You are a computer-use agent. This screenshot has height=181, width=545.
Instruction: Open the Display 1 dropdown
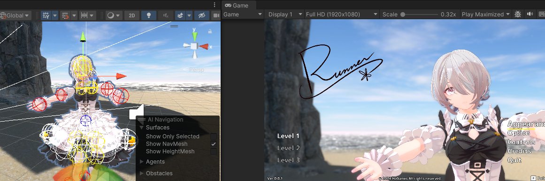click(x=285, y=14)
